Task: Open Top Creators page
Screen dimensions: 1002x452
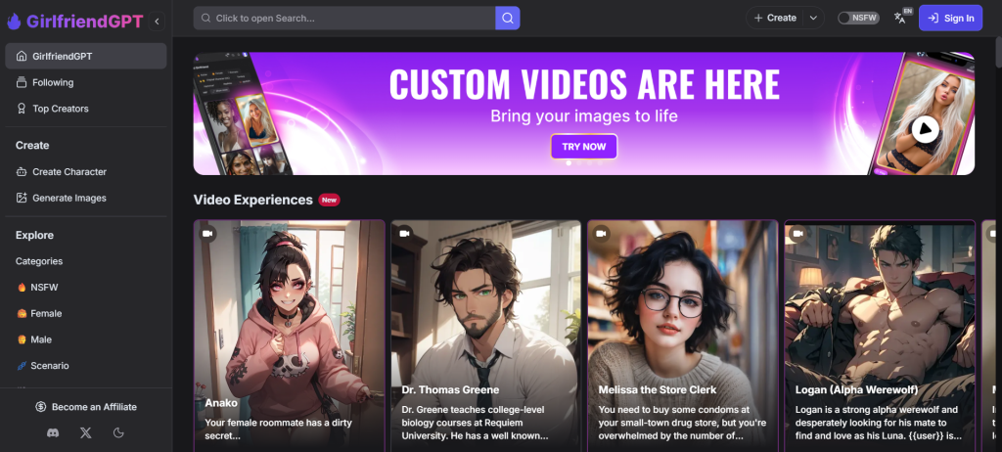Action: point(86,109)
